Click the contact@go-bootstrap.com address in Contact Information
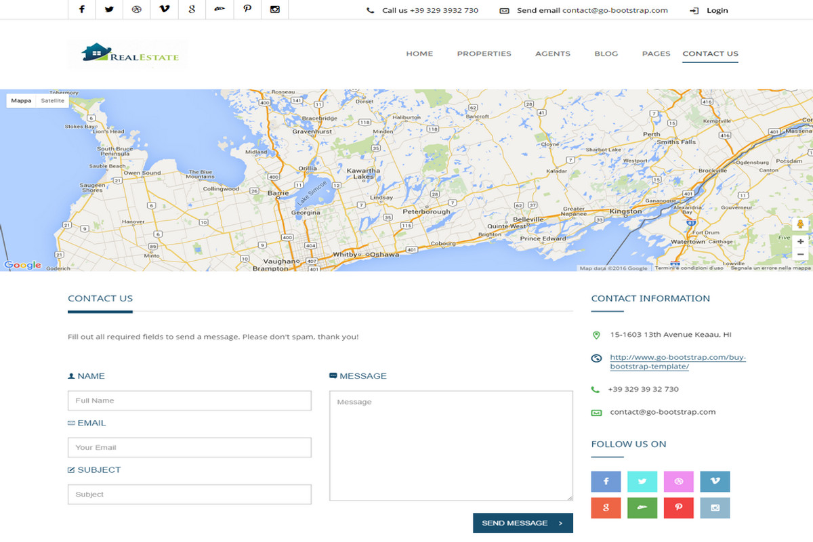 click(663, 412)
